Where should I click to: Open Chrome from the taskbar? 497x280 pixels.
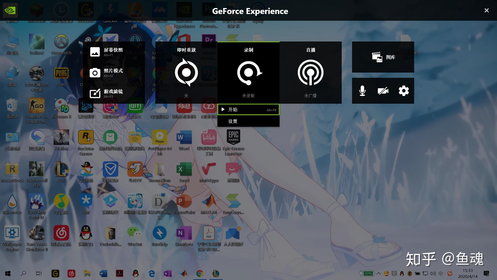(200, 274)
